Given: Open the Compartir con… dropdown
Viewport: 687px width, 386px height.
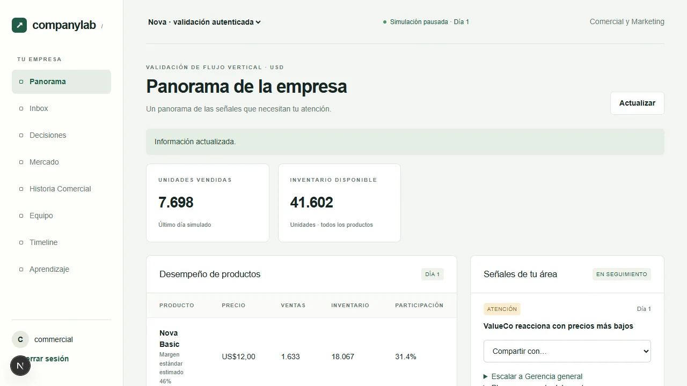Looking at the screenshot, I should [567, 351].
